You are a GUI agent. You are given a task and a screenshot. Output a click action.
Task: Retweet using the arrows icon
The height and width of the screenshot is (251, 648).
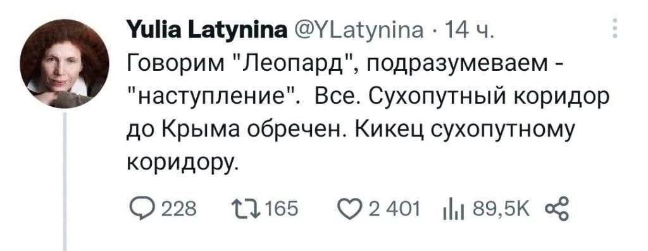tap(245, 209)
